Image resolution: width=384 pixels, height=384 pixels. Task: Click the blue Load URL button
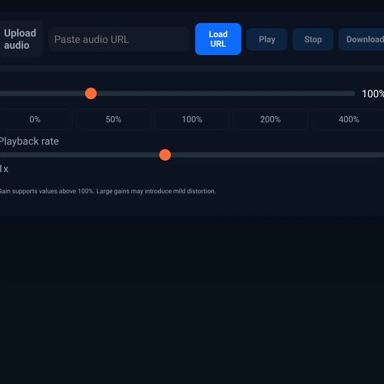click(x=218, y=39)
